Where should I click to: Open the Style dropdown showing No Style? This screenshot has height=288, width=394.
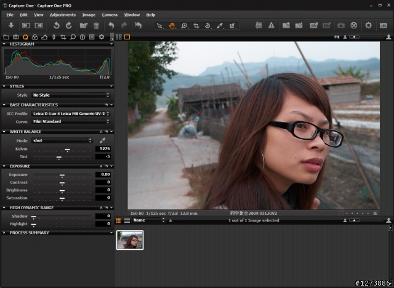coord(71,95)
